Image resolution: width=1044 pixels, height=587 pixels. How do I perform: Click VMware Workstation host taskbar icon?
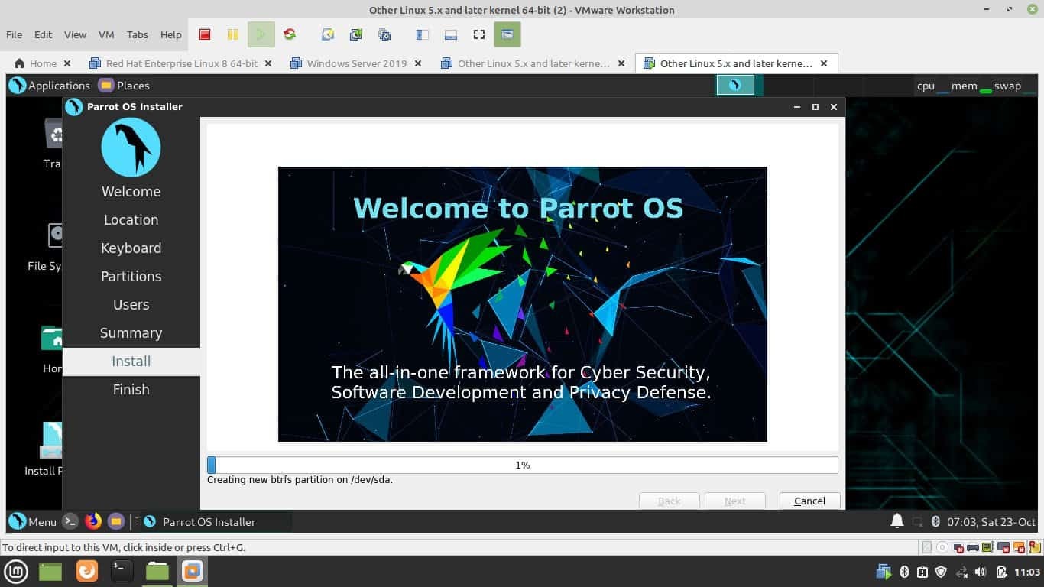(193, 571)
